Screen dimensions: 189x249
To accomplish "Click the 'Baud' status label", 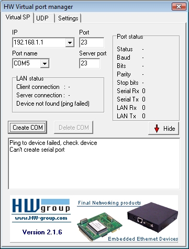I will coord(124,58).
